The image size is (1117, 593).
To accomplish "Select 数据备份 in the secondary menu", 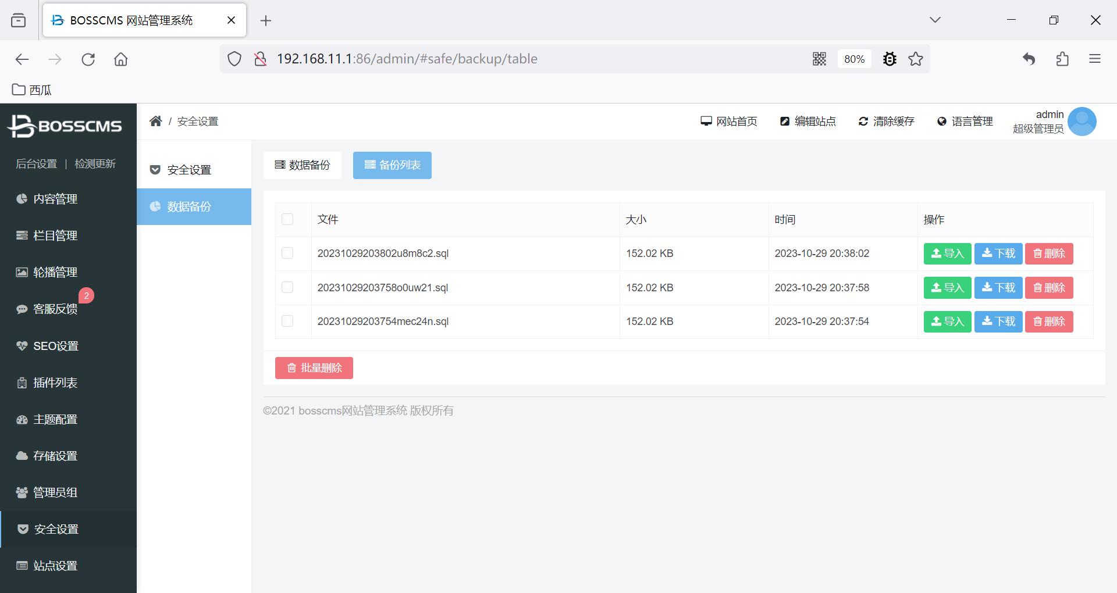I will pyautogui.click(x=194, y=206).
